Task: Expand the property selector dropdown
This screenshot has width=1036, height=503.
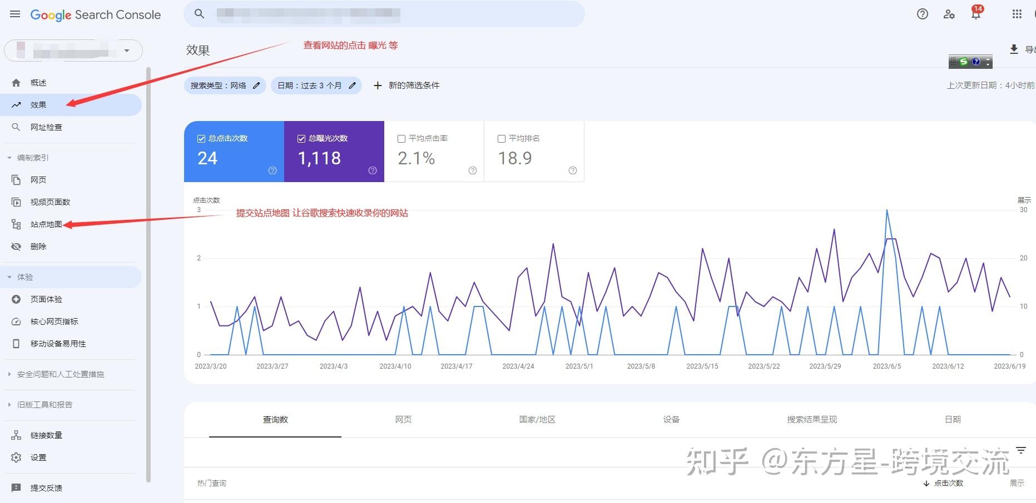Action: tap(127, 50)
